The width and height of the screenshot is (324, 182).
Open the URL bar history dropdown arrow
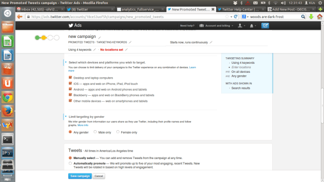tap(231, 17)
